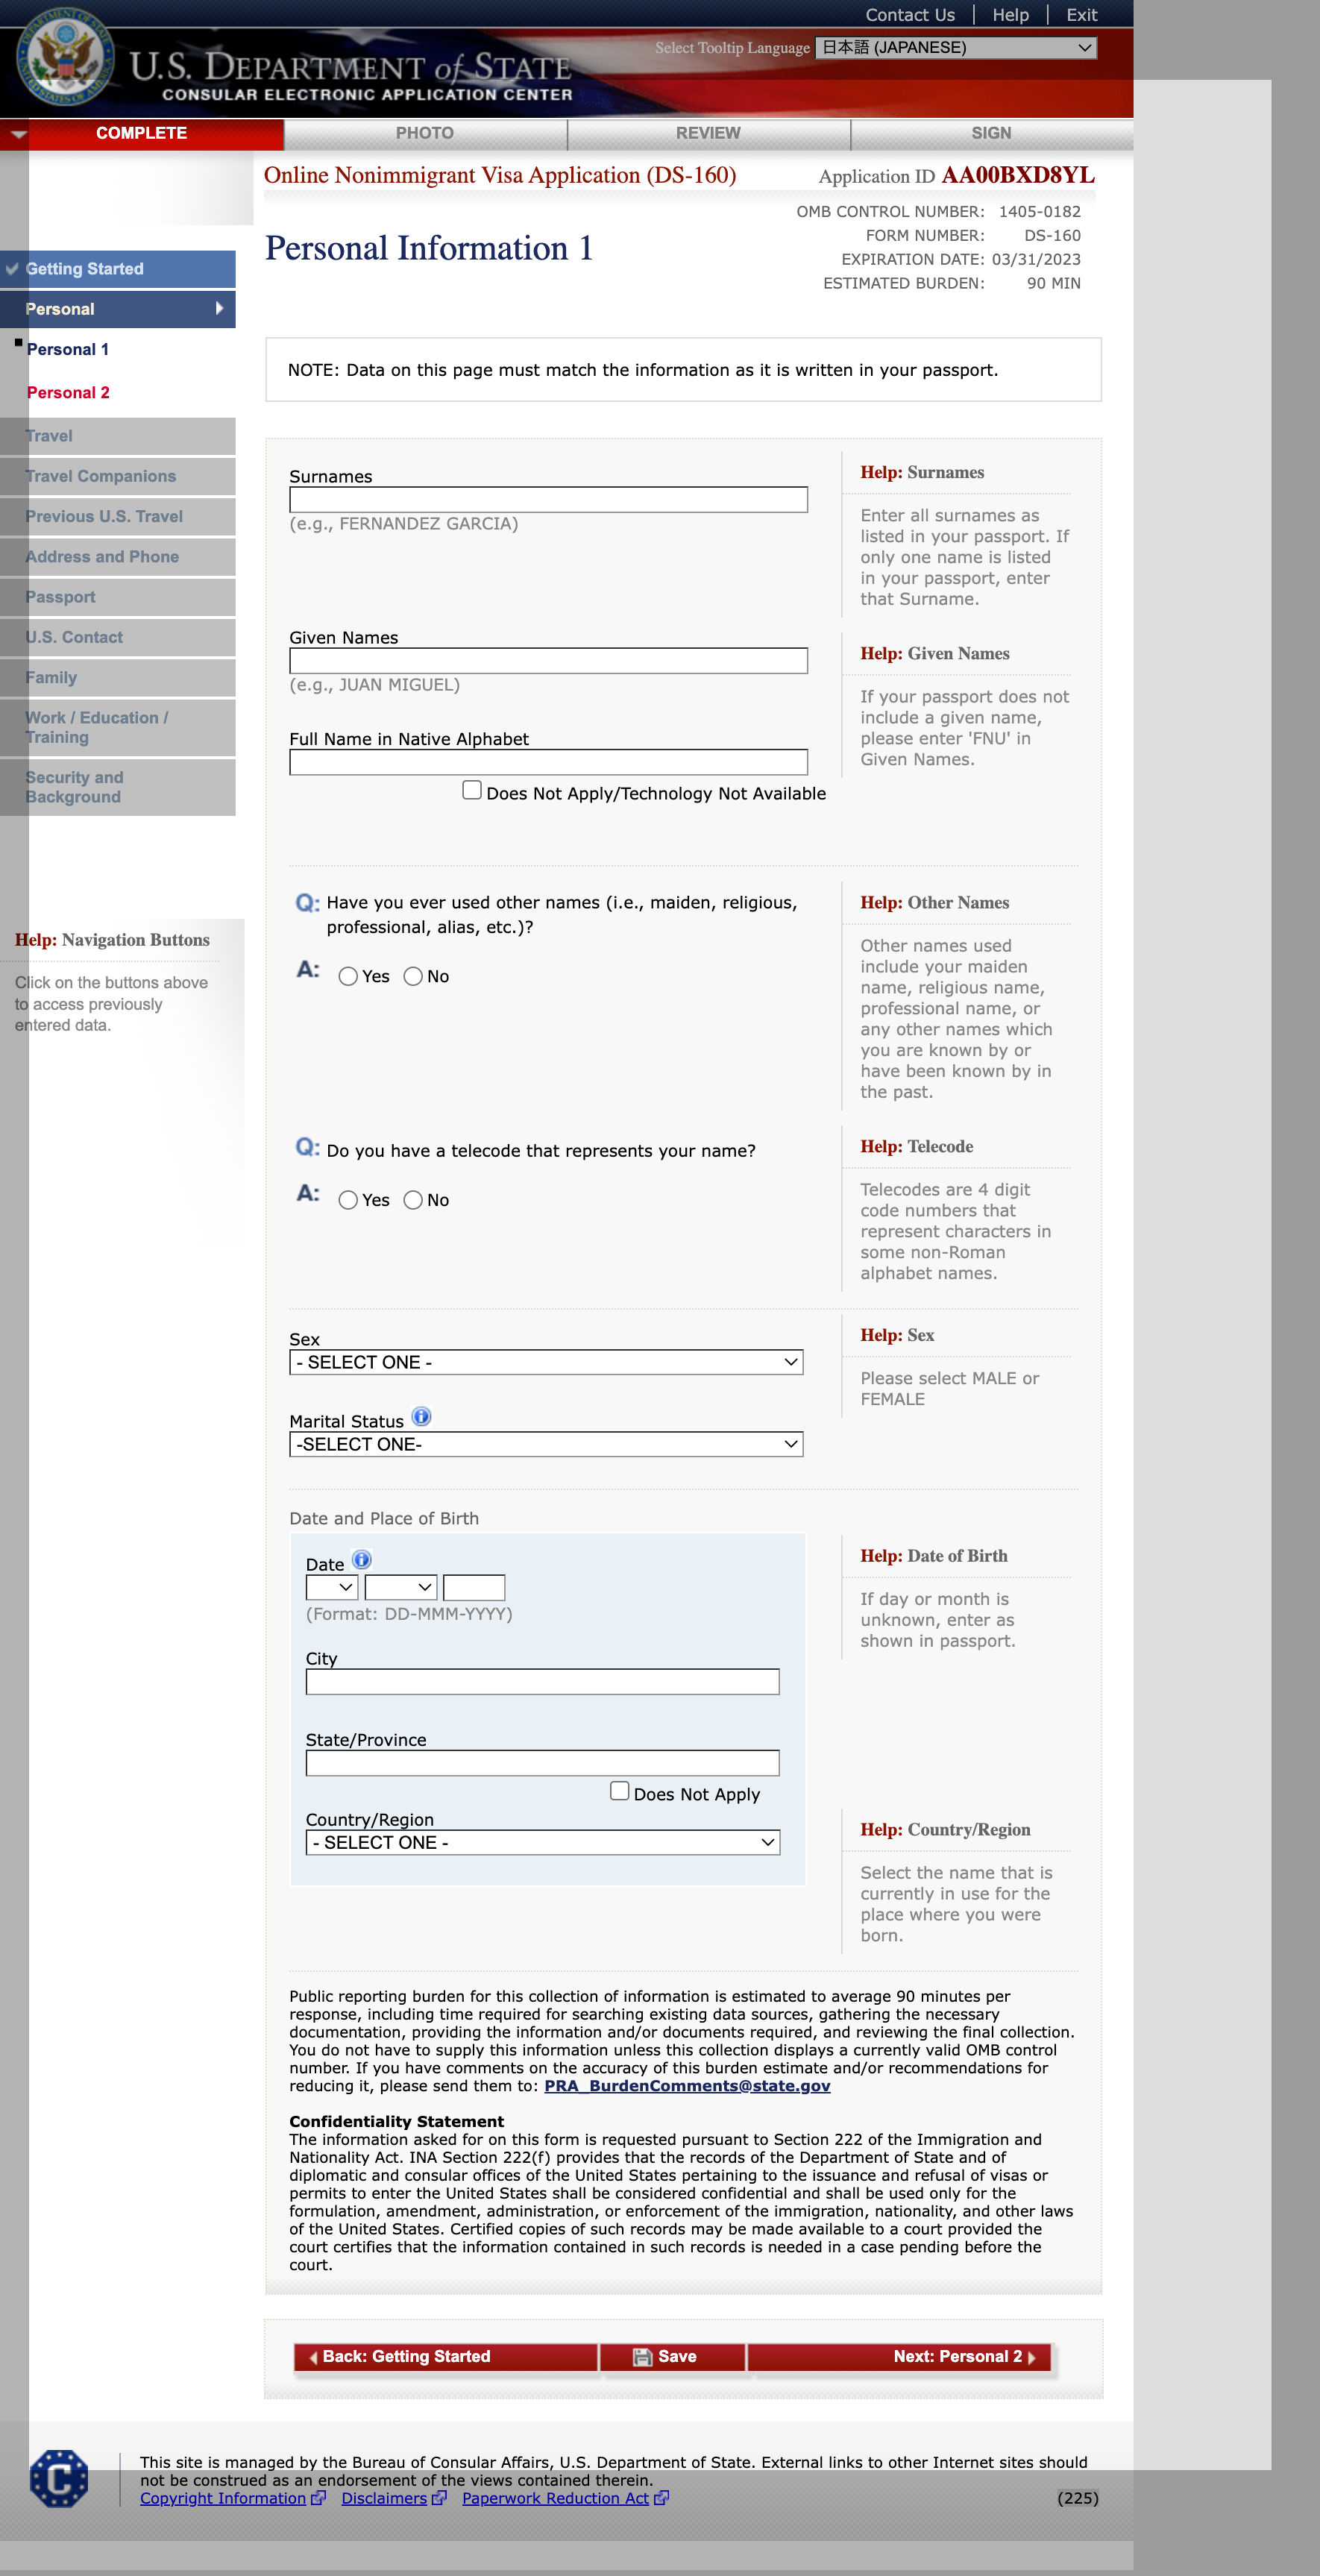Open Personal 2 in sidebar
The height and width of the screenshot is (2576, 1320).
pos(68,393)
